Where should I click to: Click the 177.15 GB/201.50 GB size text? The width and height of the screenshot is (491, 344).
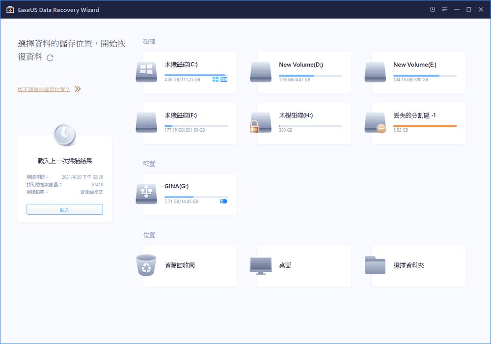(x=185, y=130)
